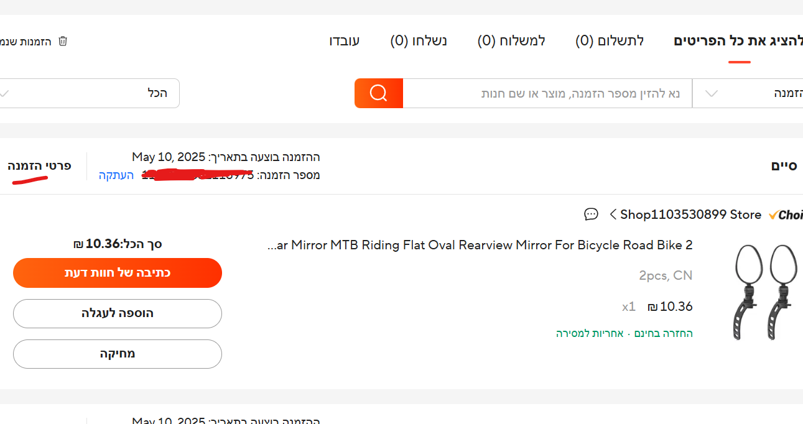This screenshot has height=424, width=803.
Task: Click the 'הוספה לעגלה' button
Action: (118, 313)
